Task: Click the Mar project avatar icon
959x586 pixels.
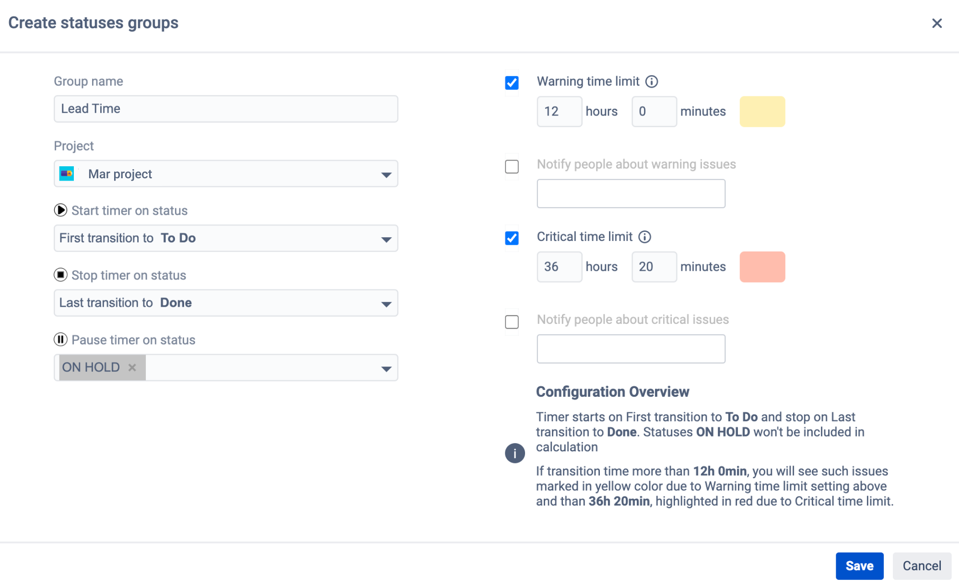Action: pos(67,173)
